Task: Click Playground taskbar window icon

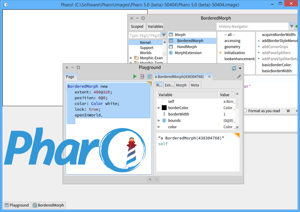Action: click(7, 205)
